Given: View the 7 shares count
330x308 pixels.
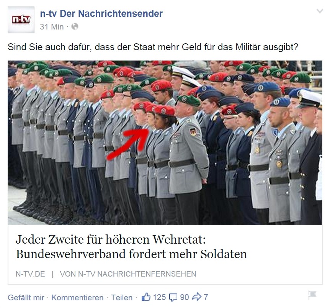Looking at the screenshot, I should coord(206,297).
